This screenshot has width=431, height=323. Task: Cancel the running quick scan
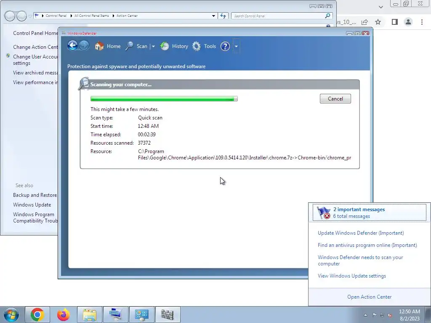tap(335, 98)
